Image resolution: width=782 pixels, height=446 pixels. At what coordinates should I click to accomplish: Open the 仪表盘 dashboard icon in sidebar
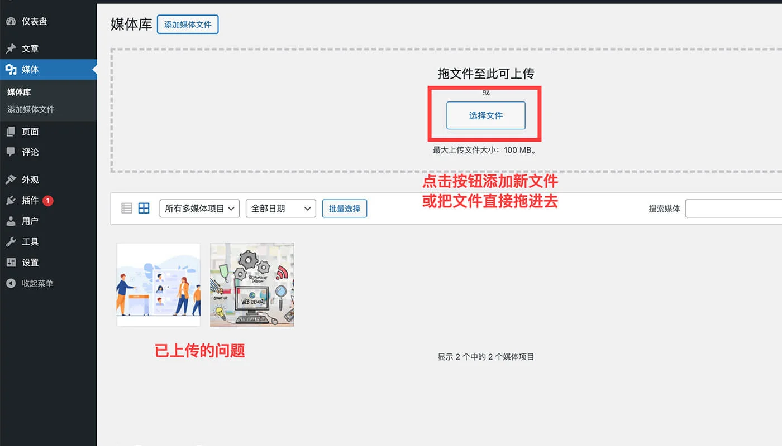pyautogui.click(x=11, y=21)
